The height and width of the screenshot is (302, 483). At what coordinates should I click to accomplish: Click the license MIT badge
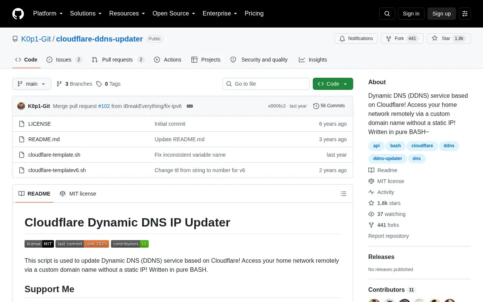coord(39,244)
